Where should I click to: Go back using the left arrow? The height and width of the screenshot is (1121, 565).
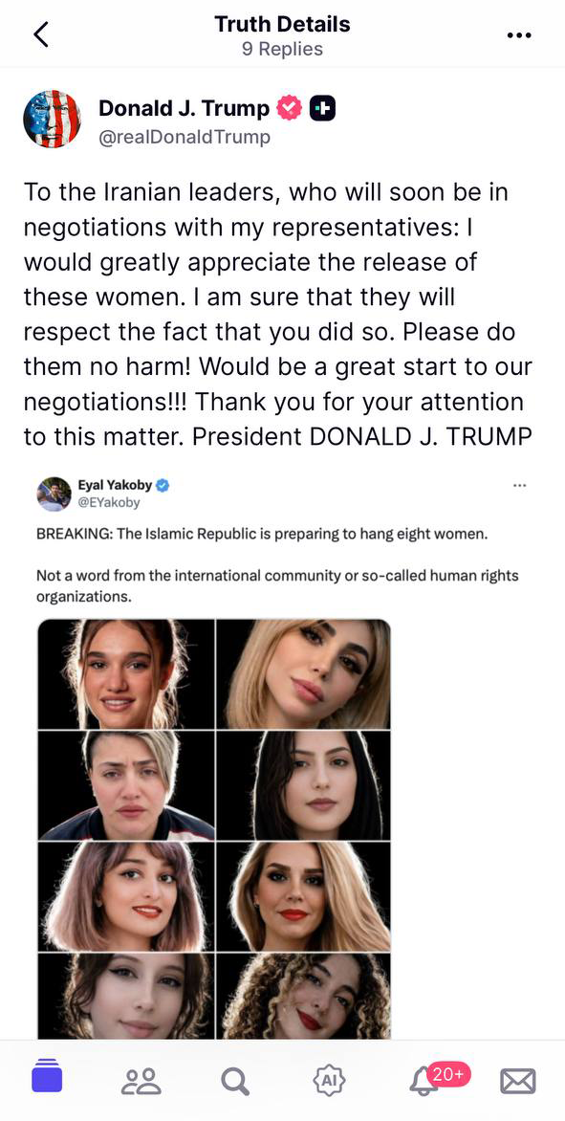point(41,34)
